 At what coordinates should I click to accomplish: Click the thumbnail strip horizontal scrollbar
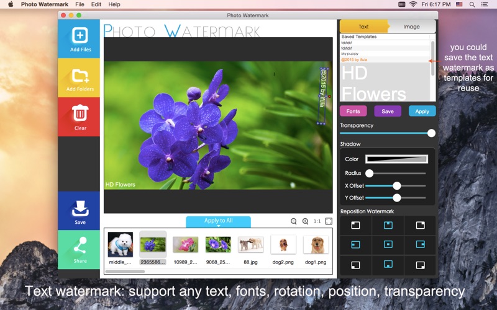coord(125,272)
